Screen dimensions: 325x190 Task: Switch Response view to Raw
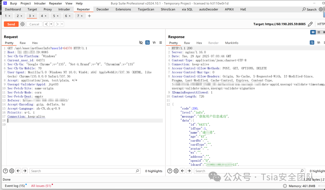[x=187, y=43]
